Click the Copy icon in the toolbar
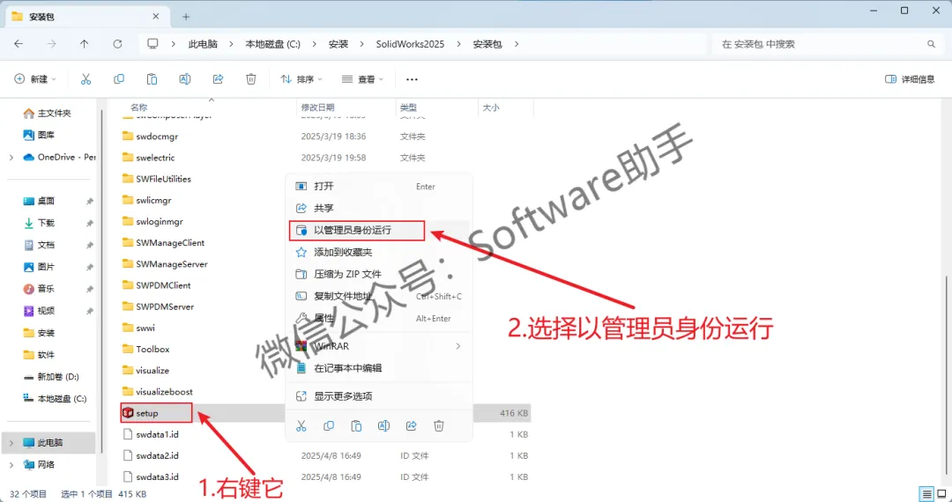 [x=119, y=78]
